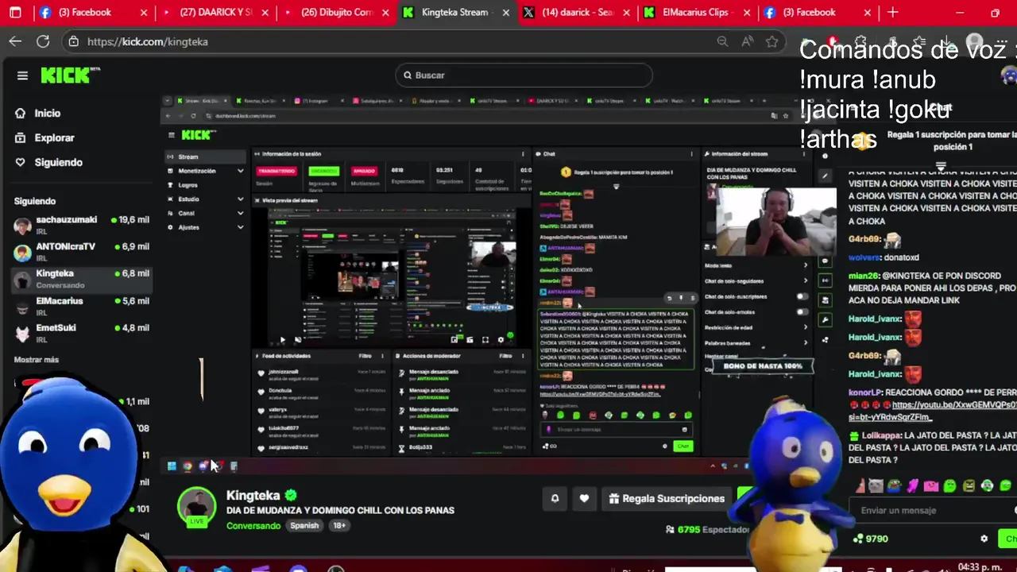
Task: Click the notification bell for Kingteka
Action: (x=555, y=499)
